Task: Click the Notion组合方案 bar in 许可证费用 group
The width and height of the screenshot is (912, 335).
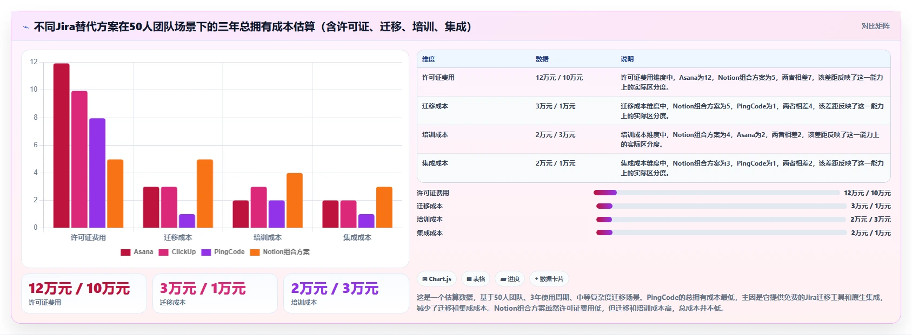Action: click(x=115, y=194)
